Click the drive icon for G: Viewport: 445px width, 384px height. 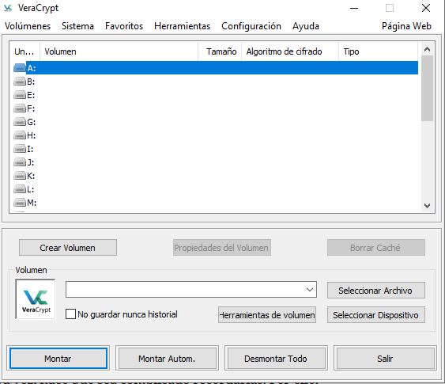(x=20, y=122)
